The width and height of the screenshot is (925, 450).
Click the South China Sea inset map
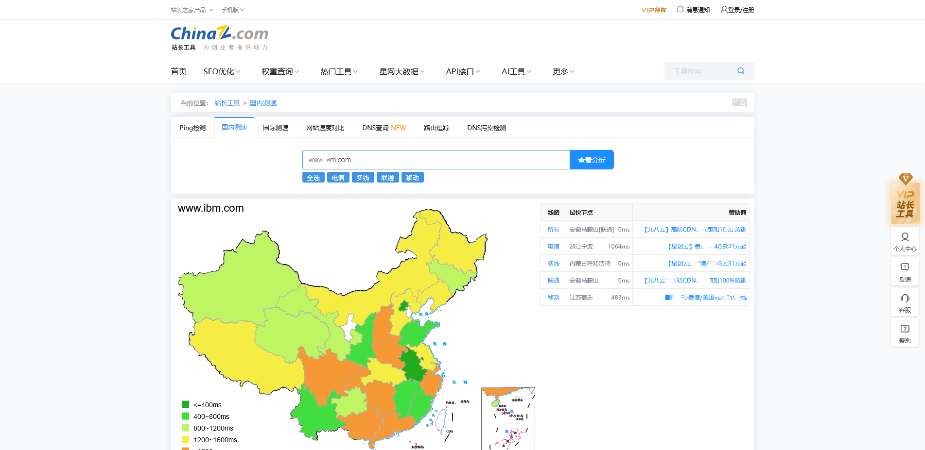click(508, 418)
